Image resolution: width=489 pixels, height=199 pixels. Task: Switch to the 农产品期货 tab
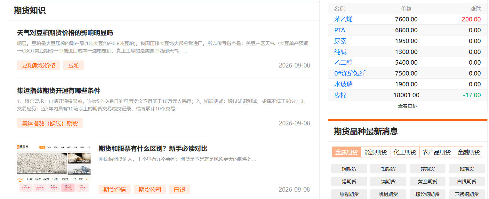[437, 152]
